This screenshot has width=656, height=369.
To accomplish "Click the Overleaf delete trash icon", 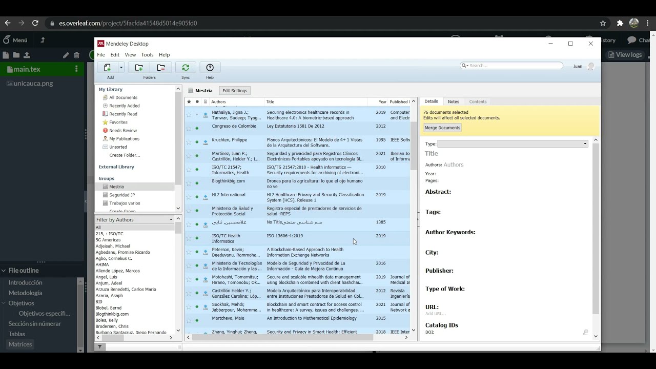I will pos(76,55).
